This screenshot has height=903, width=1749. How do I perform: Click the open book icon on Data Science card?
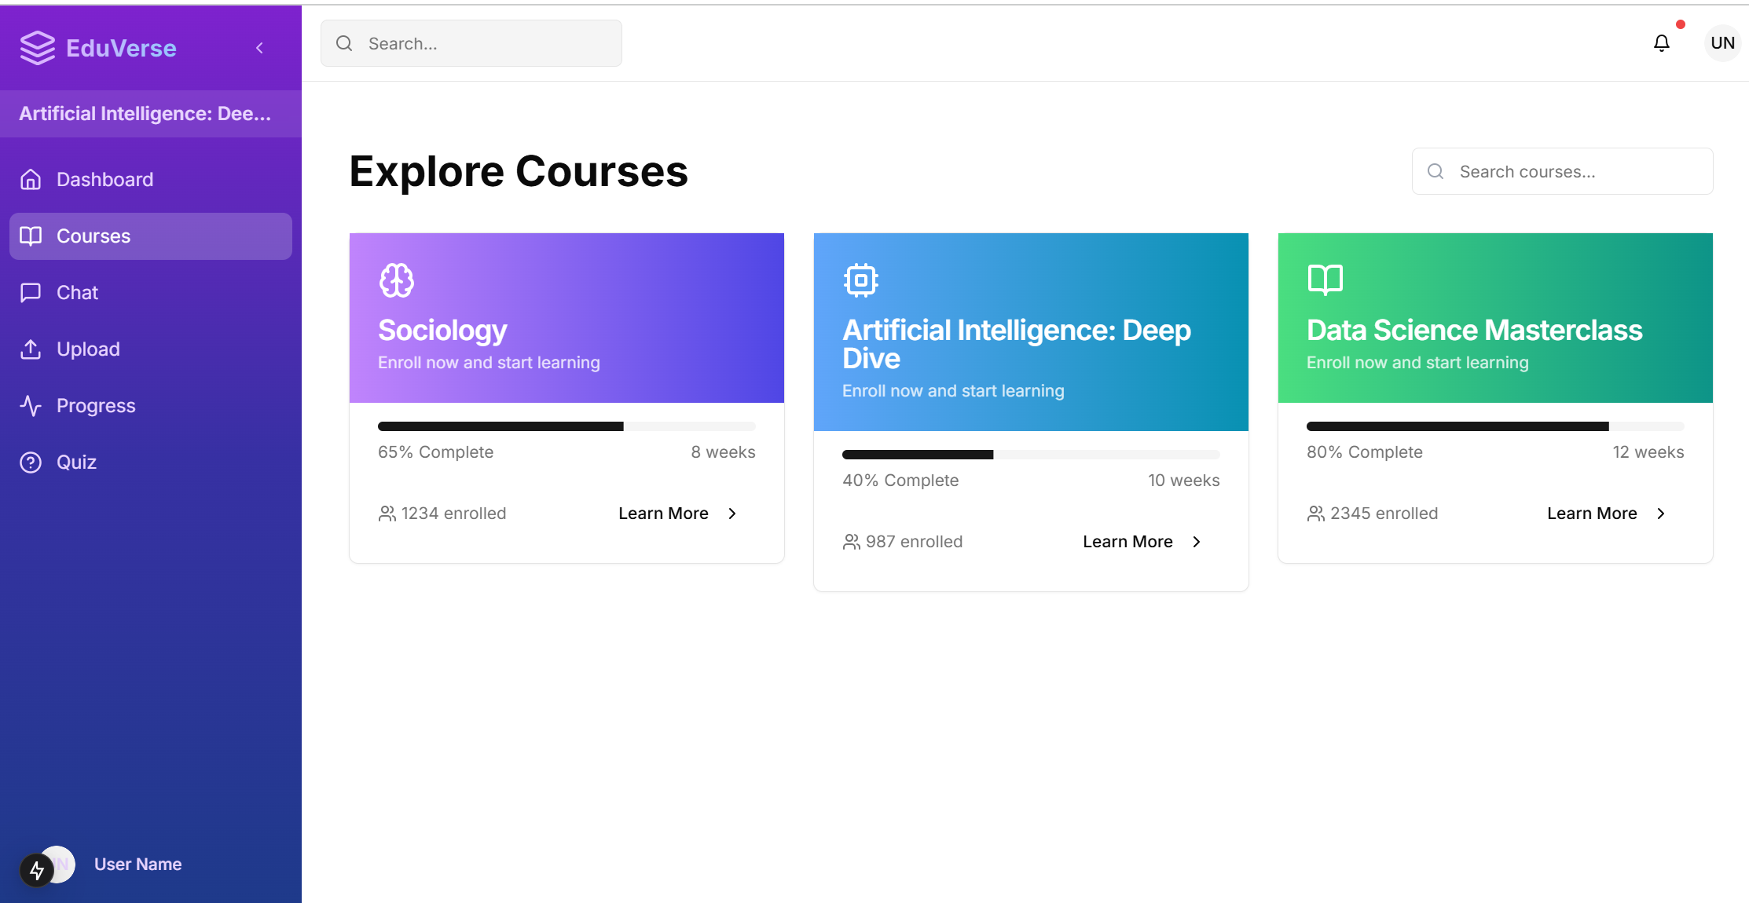pyautogui.click(x=1325, y=280)
